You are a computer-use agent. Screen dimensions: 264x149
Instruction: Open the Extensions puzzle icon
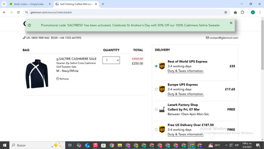243,12
